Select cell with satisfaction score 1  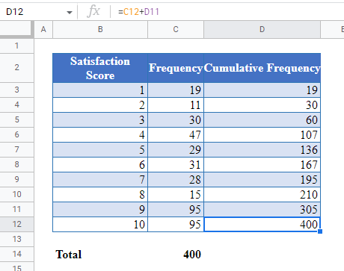[x=100, y=90]
